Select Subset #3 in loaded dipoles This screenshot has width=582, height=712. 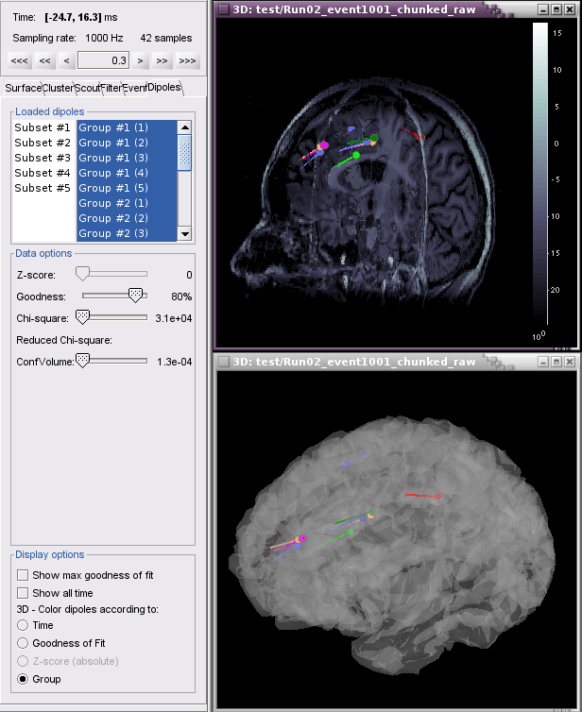tap(43, 158)
